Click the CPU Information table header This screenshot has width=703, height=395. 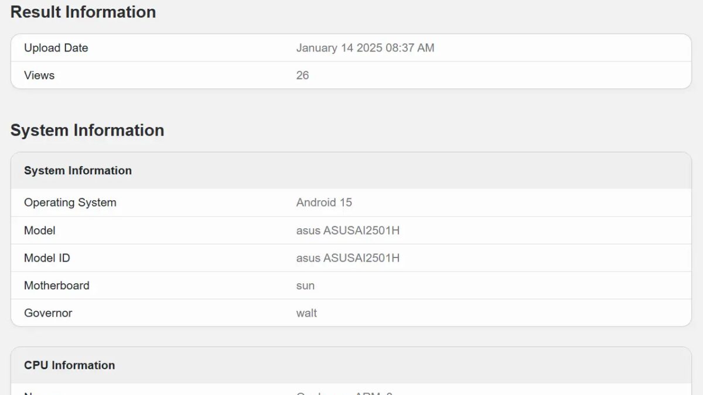[x=69, y=365]
